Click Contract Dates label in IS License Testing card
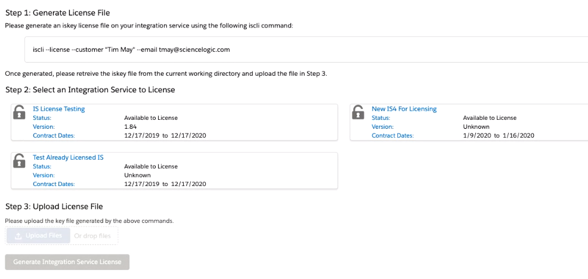Screen dimensions: 588x279 tap(54, 135)
